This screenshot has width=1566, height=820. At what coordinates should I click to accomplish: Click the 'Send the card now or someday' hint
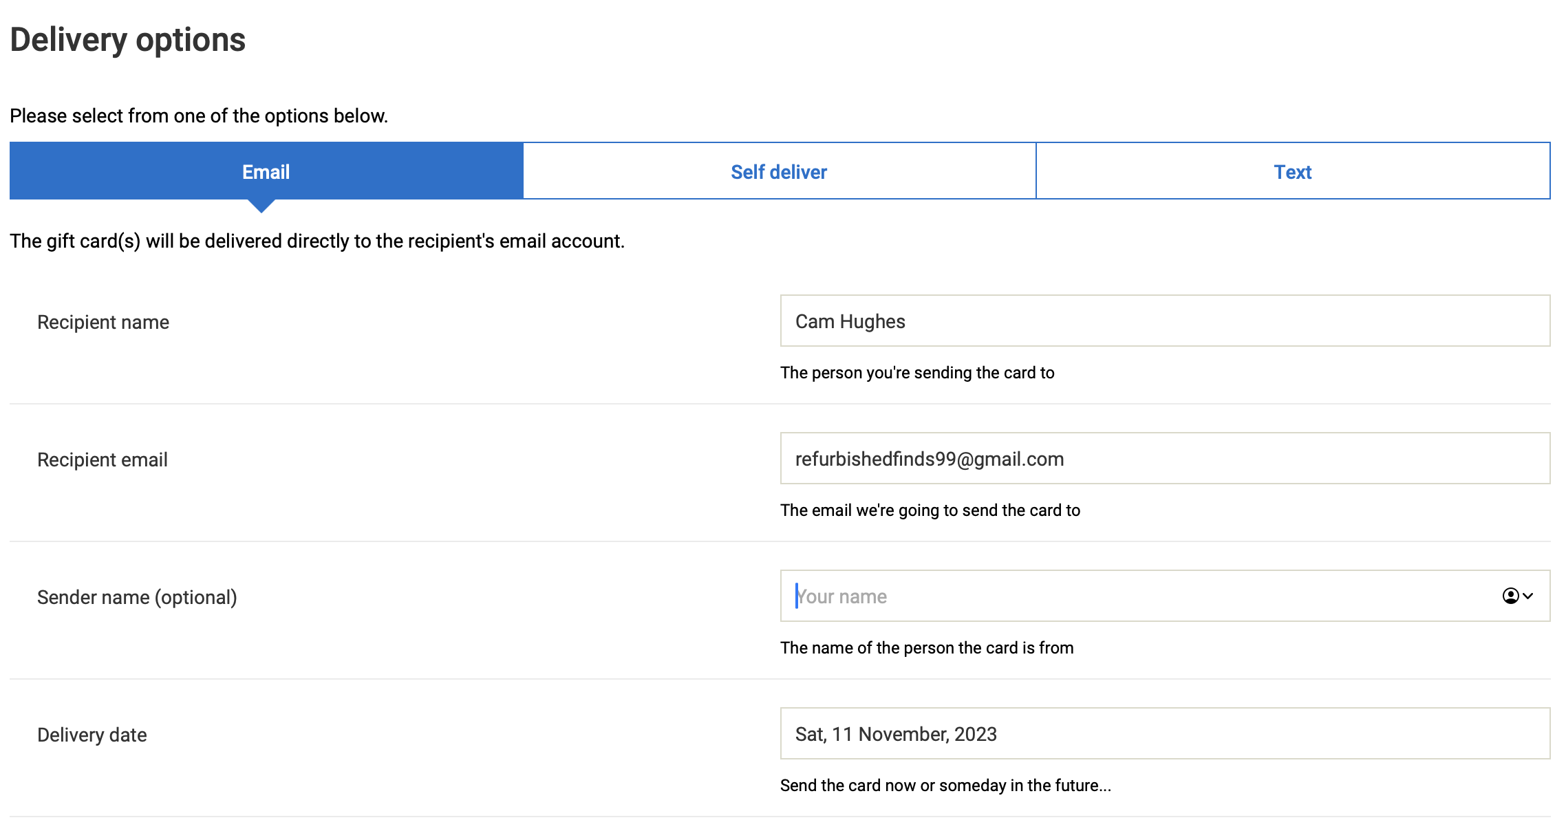945,786
